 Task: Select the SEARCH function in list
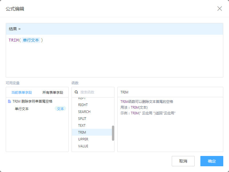tap(84, 112)
